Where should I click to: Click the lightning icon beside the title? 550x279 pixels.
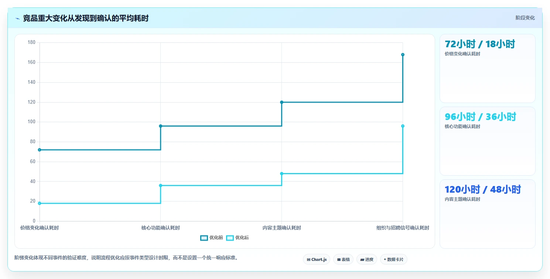[x=17, y=18]
